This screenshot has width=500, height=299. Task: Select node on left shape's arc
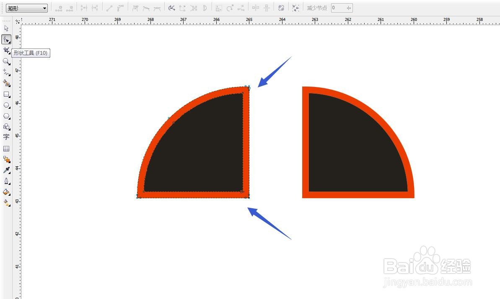(x=169, y=118)
